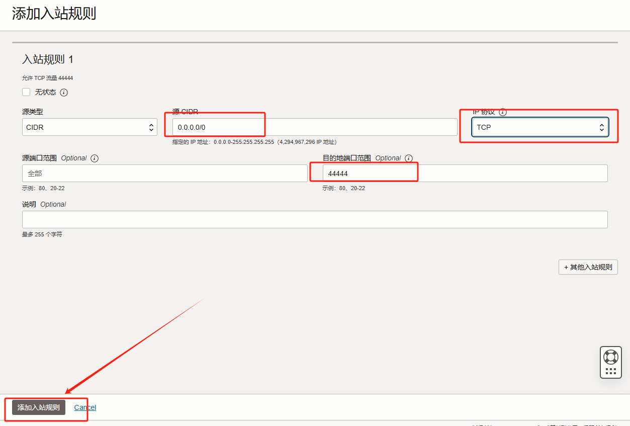Image resolution: width=630 pixels, height=426 pixels.
Task: Select the 目的地端口范围 field containing 44444
Action: click(x=465, y=174)
